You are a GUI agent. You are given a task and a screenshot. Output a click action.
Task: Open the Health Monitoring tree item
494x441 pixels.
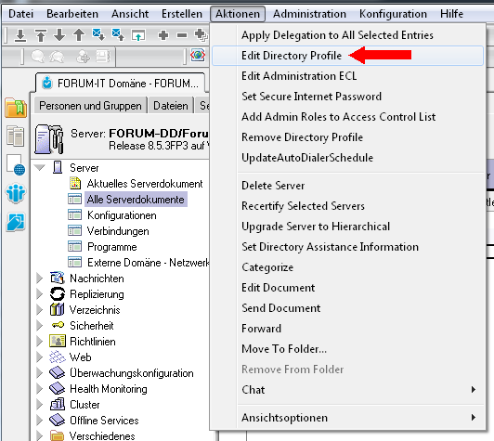(x=108, y=389)
